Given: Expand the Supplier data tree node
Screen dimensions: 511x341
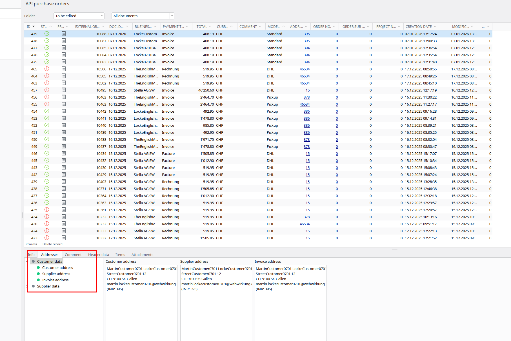Looking at the screenshot, I should 27,286.
